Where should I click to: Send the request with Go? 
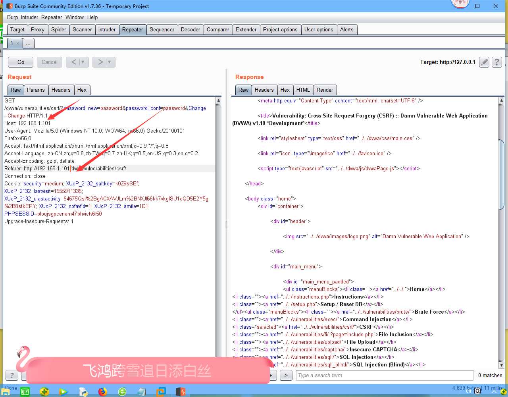coord(21,62)
